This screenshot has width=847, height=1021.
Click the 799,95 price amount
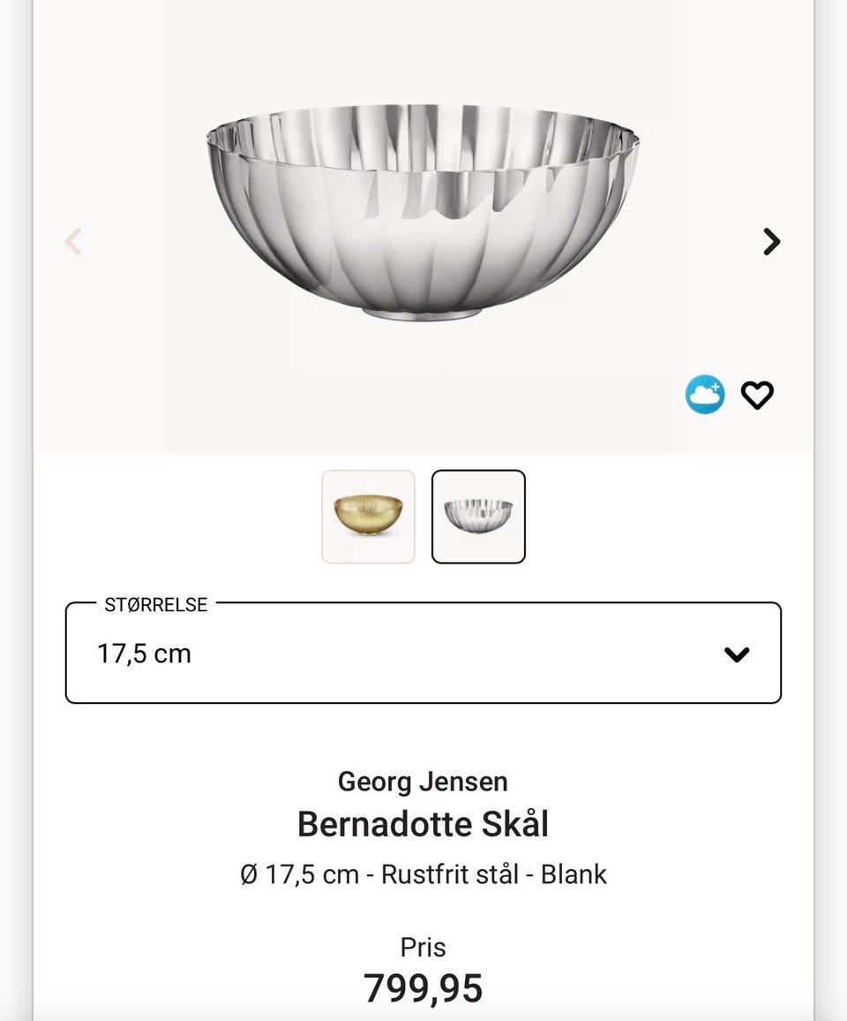point(423,987)
